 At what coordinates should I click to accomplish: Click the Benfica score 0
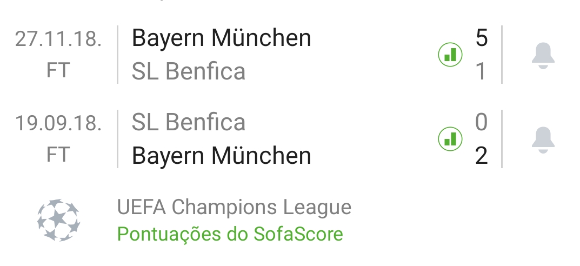pos(481,122)
